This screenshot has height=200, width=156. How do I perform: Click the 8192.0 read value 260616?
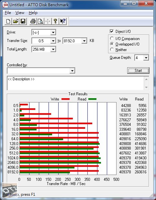click(x=140, y=172)
